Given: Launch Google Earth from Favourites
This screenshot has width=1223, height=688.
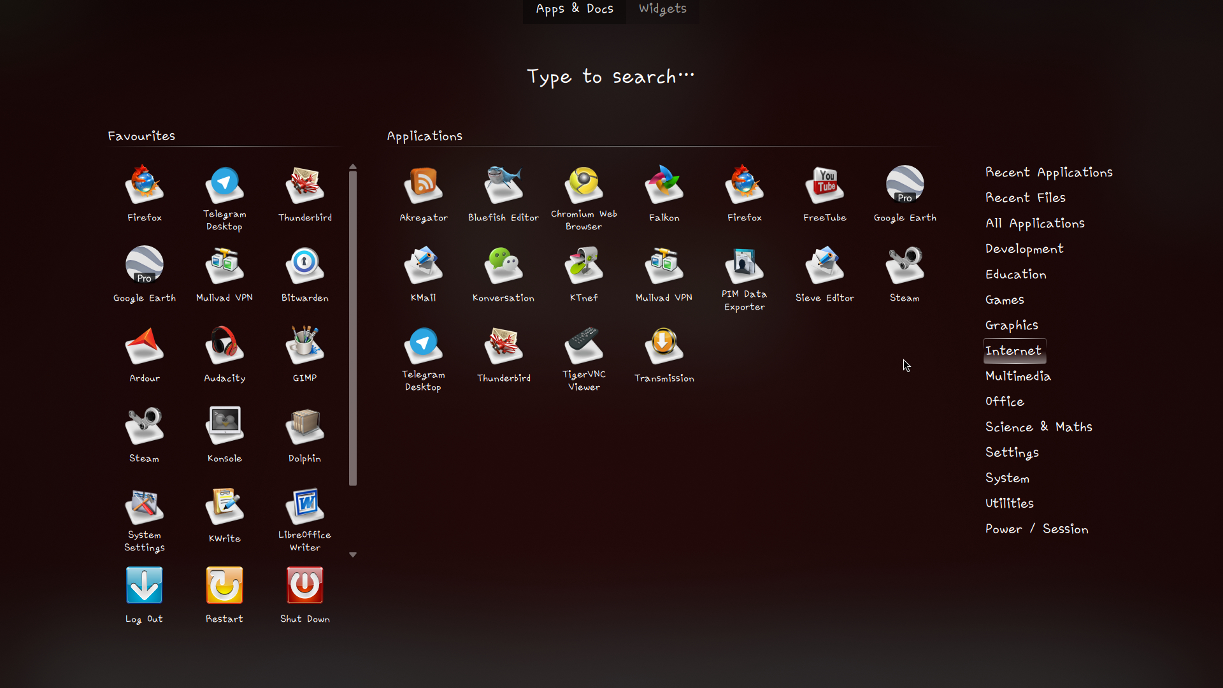Looking at the screenshot, I should click(x=145, y=275).
